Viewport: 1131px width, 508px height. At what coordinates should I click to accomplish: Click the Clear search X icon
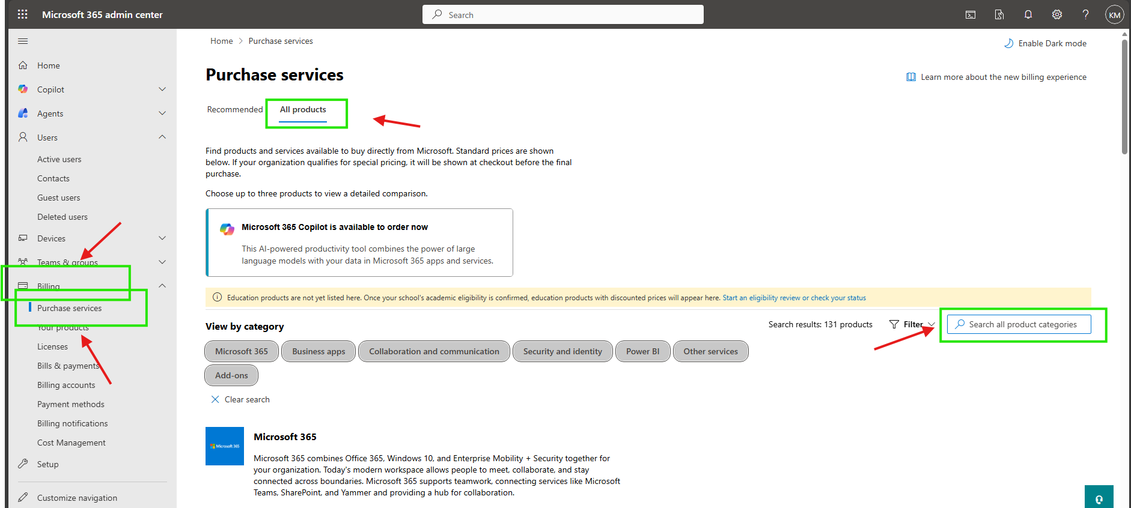tap(215, 399)
